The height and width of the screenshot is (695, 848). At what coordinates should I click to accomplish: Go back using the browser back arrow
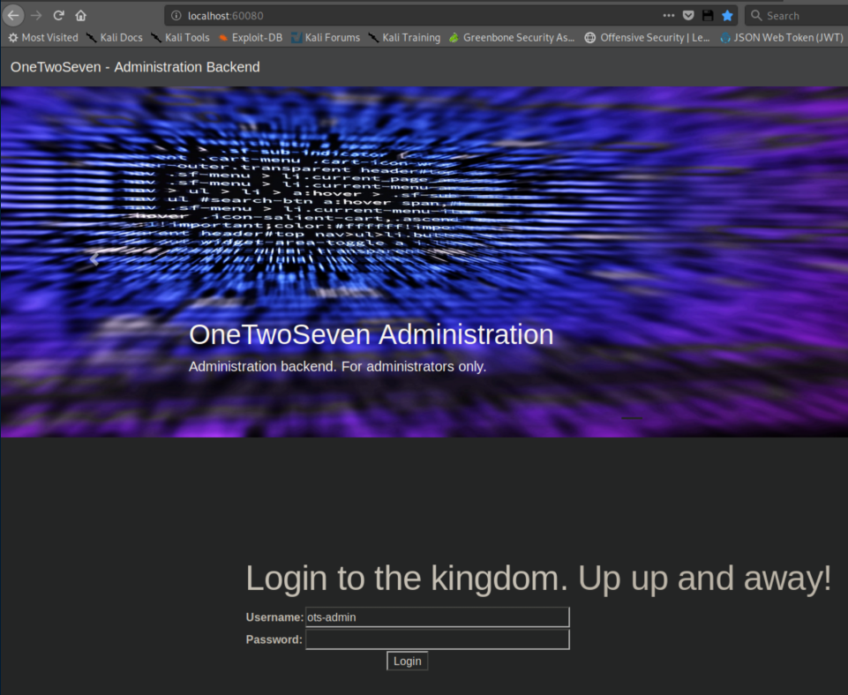(14, 15)
